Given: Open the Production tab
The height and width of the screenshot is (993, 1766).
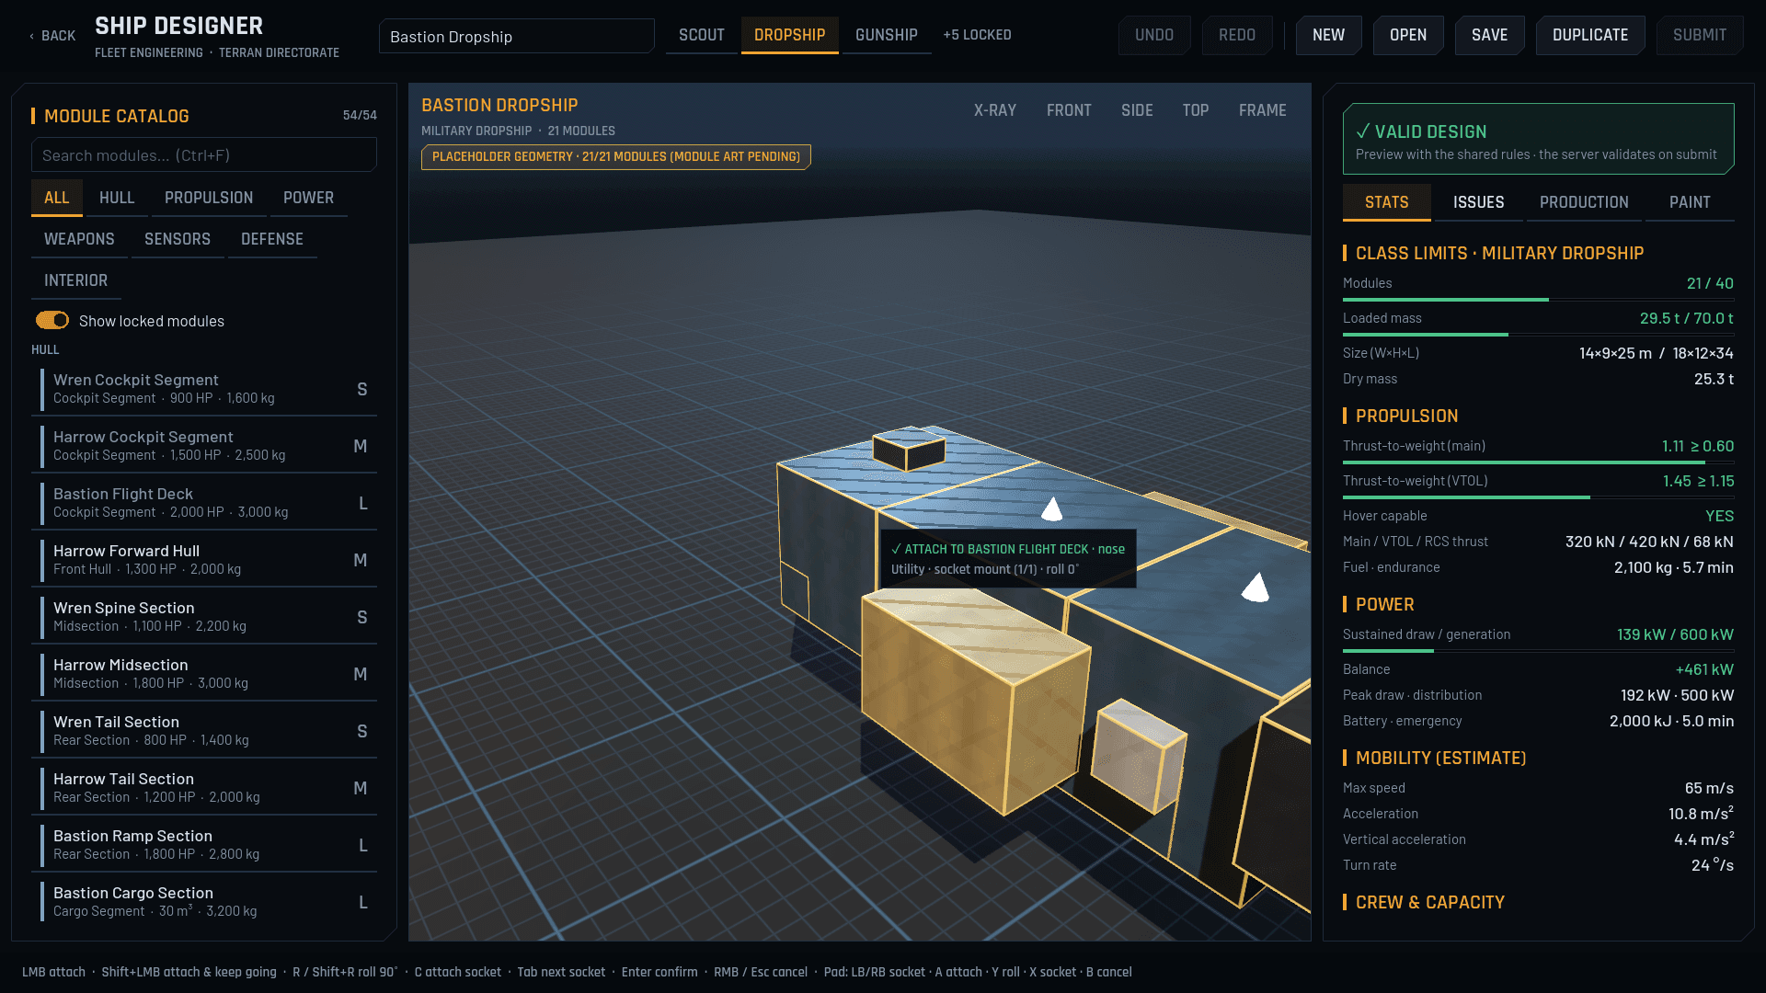Looking at the screenshot, I should (1584, 202).
